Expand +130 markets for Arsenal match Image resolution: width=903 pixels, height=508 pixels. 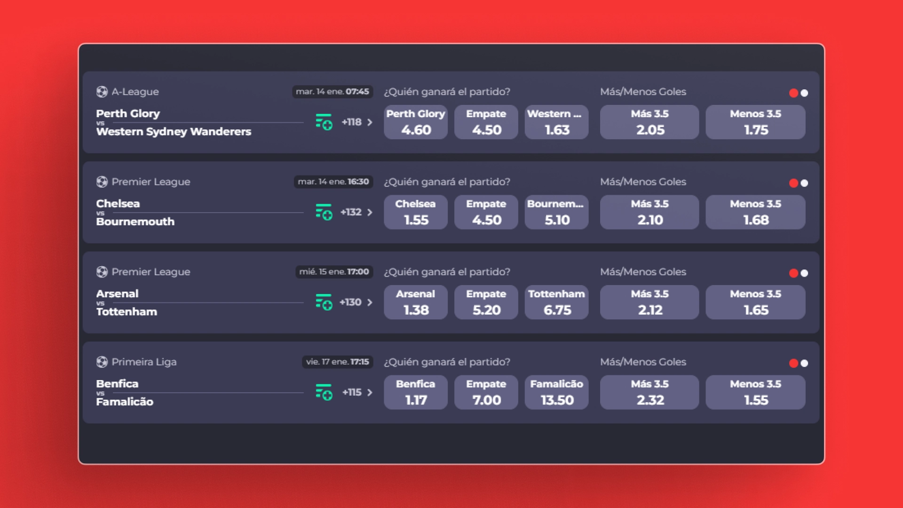356,302
